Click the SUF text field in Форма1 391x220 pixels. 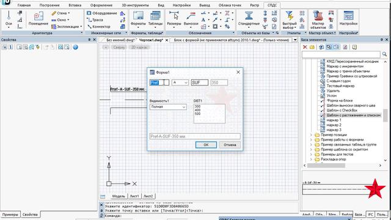click(200, 82)
